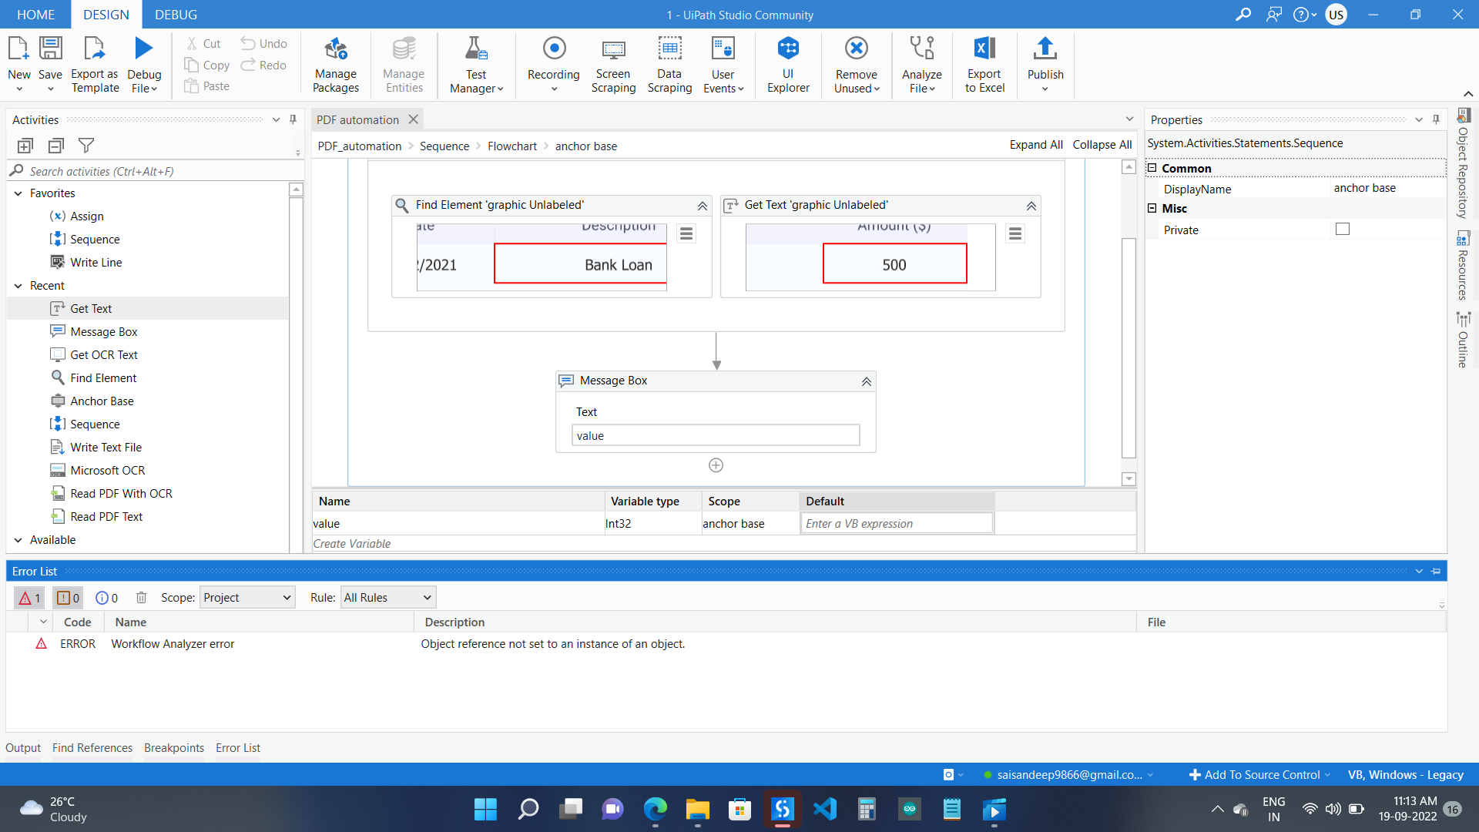Start a Recording for automation
Image resolution: width=1479 pixels, height=832 pixels.
pos(553,65)
